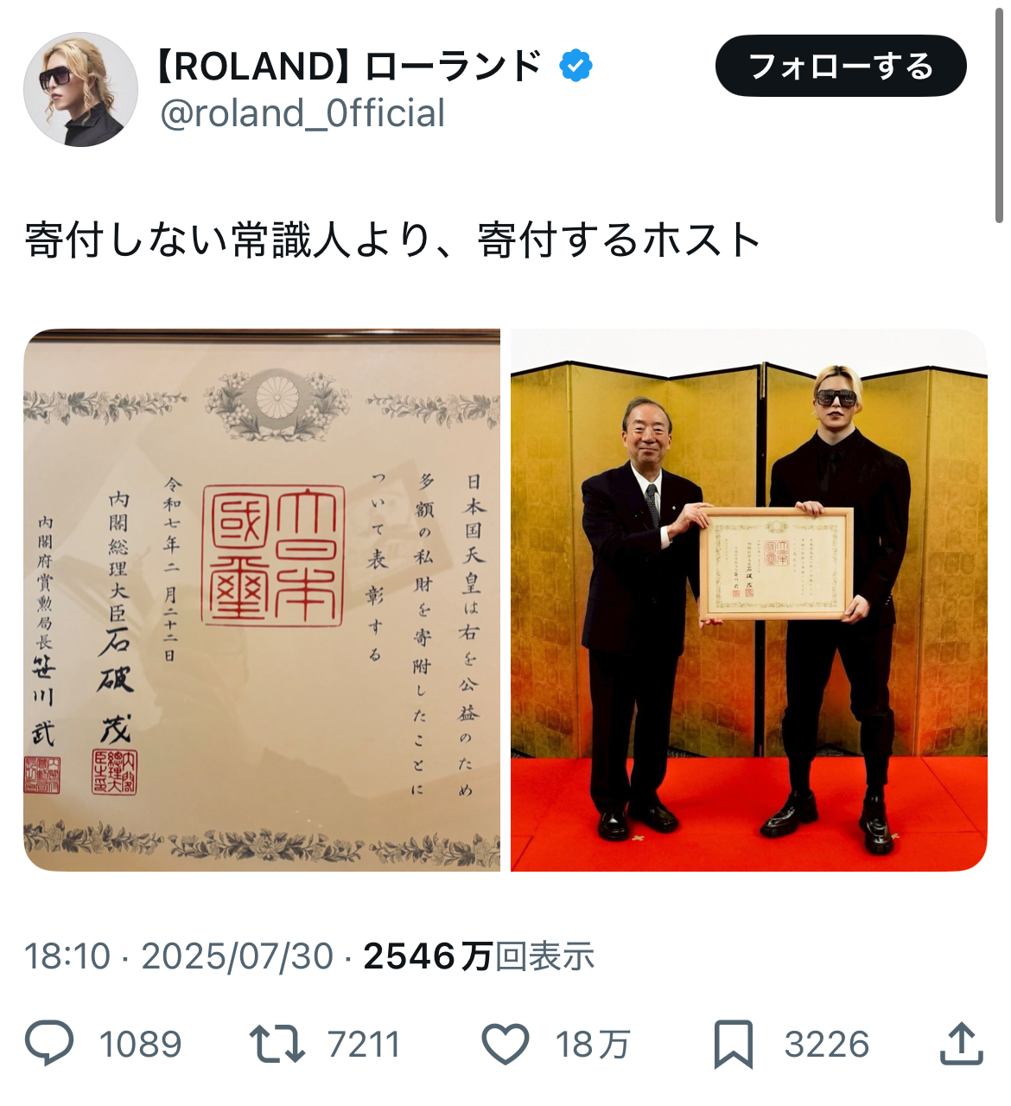Screen dimensions: 1011x1106
Task: Open the share upload arrow icon
Action: (962, 1043)
